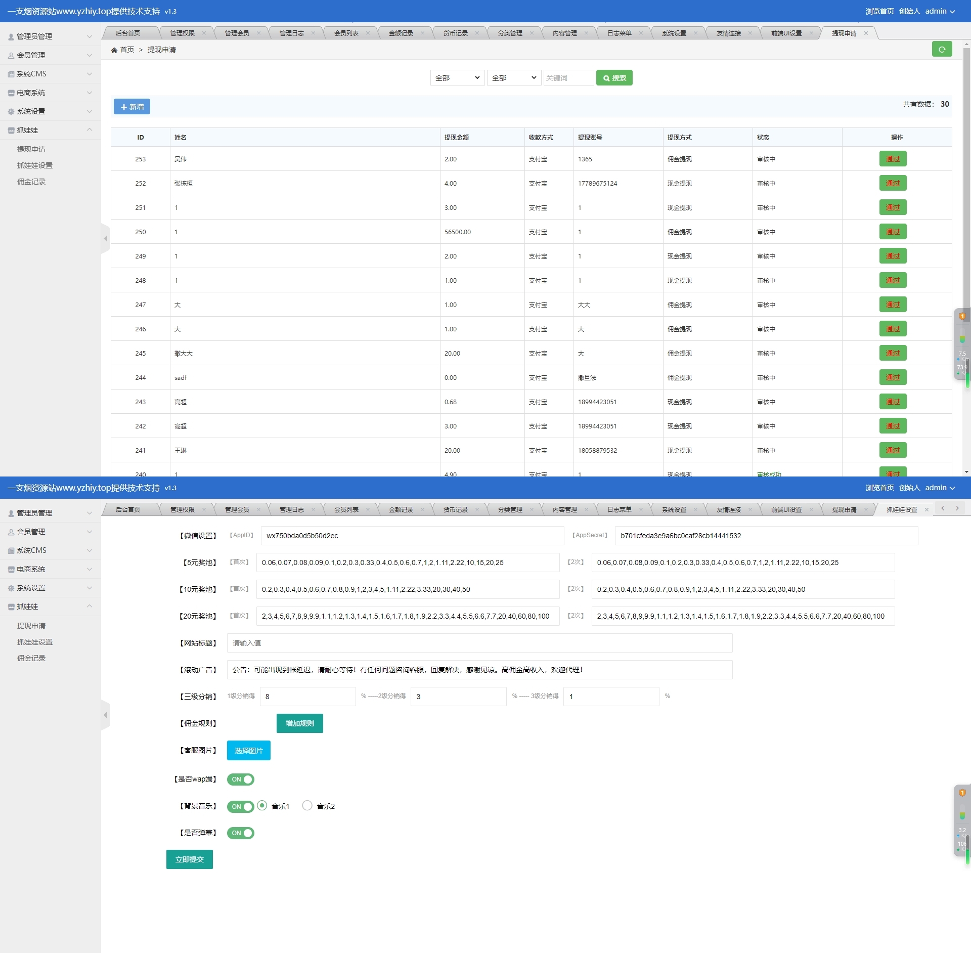Switch to 内容管理 tab in bottom window
The width and height of the screenshot is (971, 953).
[x=565, y=509]
